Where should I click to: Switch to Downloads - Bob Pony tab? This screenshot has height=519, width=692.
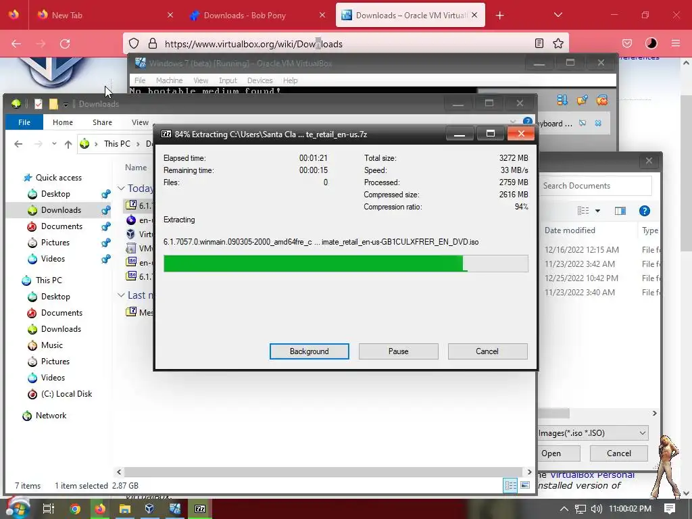click(x=257, y=15)
